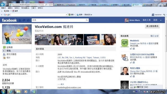Open the 工具(T) menu

pyautogui.click(x=34, y=8)
